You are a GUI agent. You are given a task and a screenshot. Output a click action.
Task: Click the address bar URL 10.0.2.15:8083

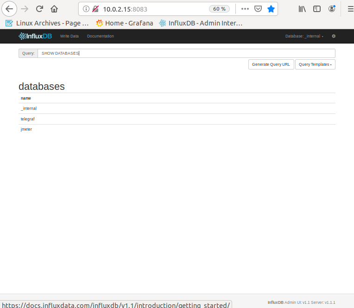point(125,9)
